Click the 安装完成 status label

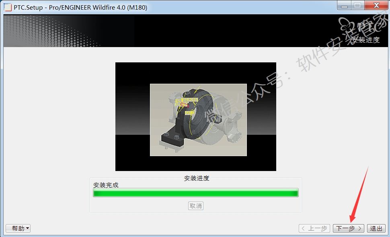pyautogui.click(x=106, y=185)
